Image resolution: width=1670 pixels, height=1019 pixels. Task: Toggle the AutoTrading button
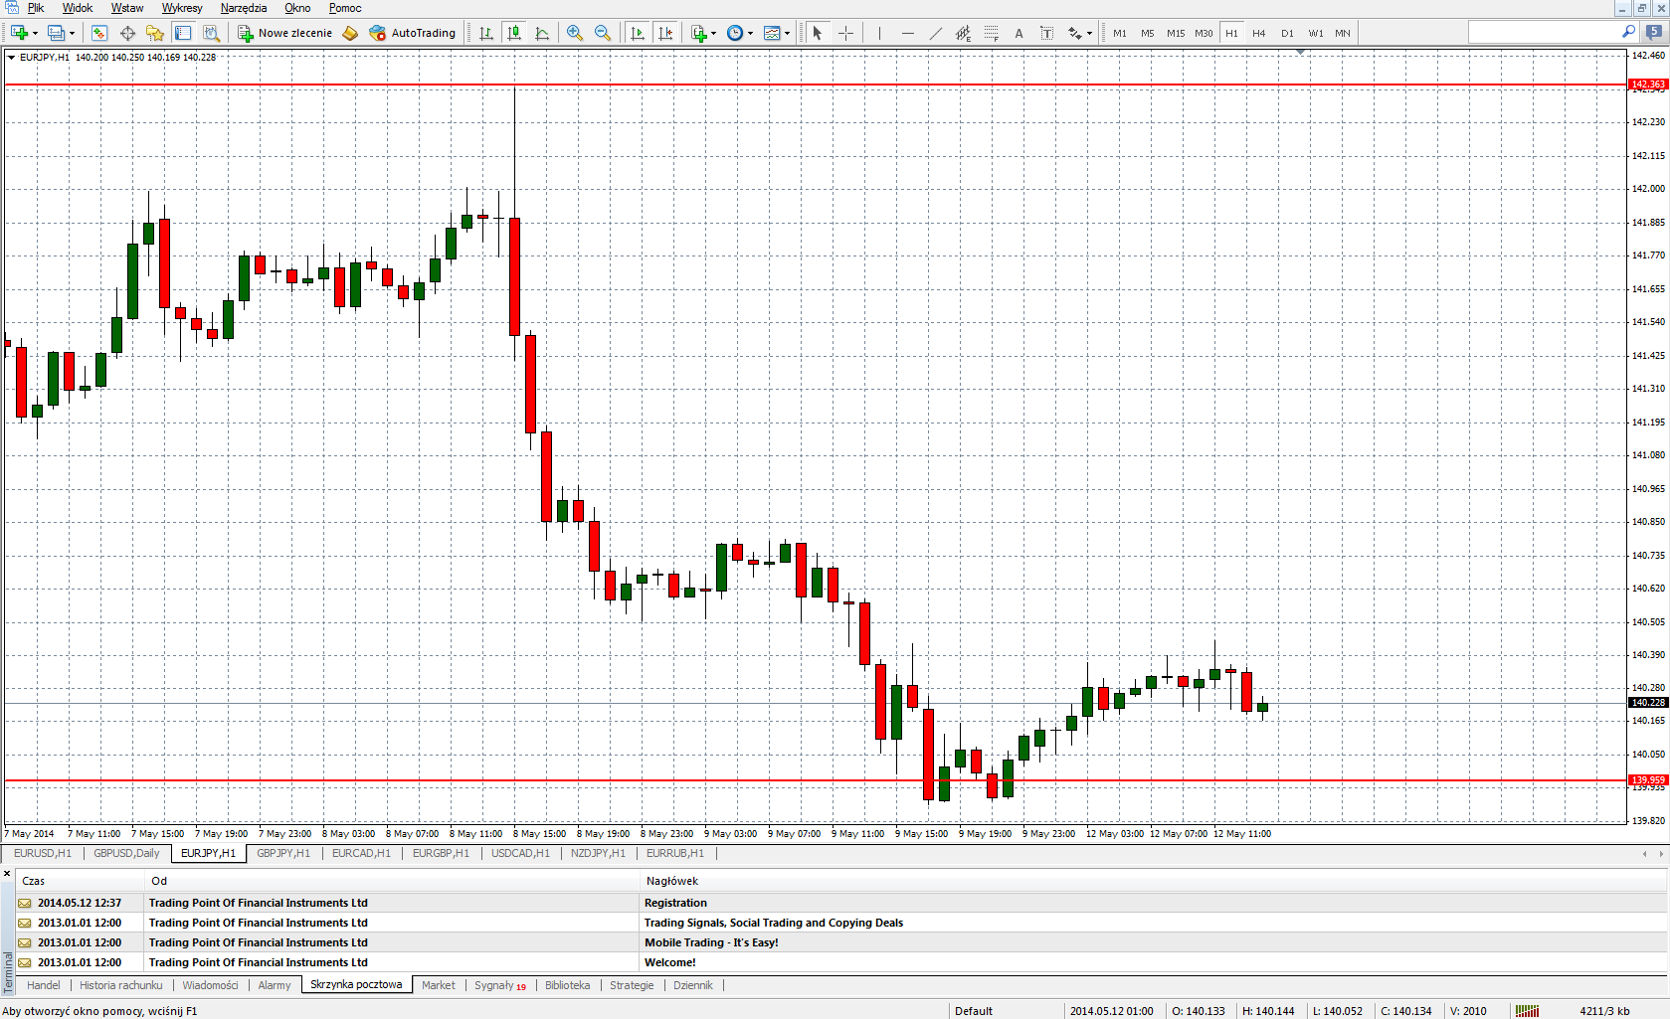click(413, 33)
